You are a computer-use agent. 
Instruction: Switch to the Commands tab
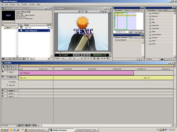click(x=136, y=10)
